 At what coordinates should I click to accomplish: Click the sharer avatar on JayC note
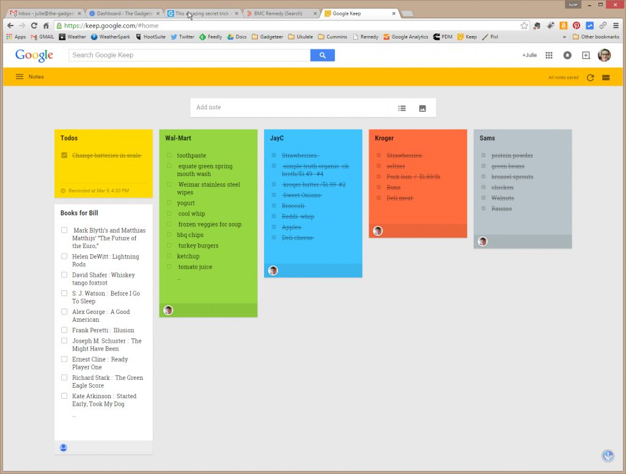pos(273,271)
